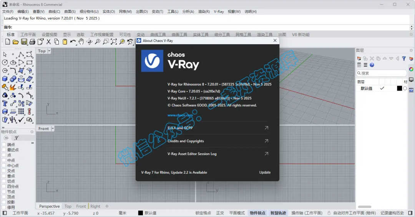Click the layers panel gear settings icon
The height and width of the screenshot is (217, 415).
411,50
